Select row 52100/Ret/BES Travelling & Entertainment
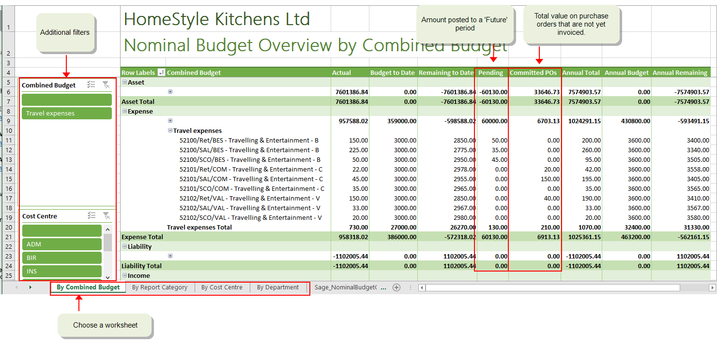The width and height of the screenshot is (717, 344). [249, 140]
